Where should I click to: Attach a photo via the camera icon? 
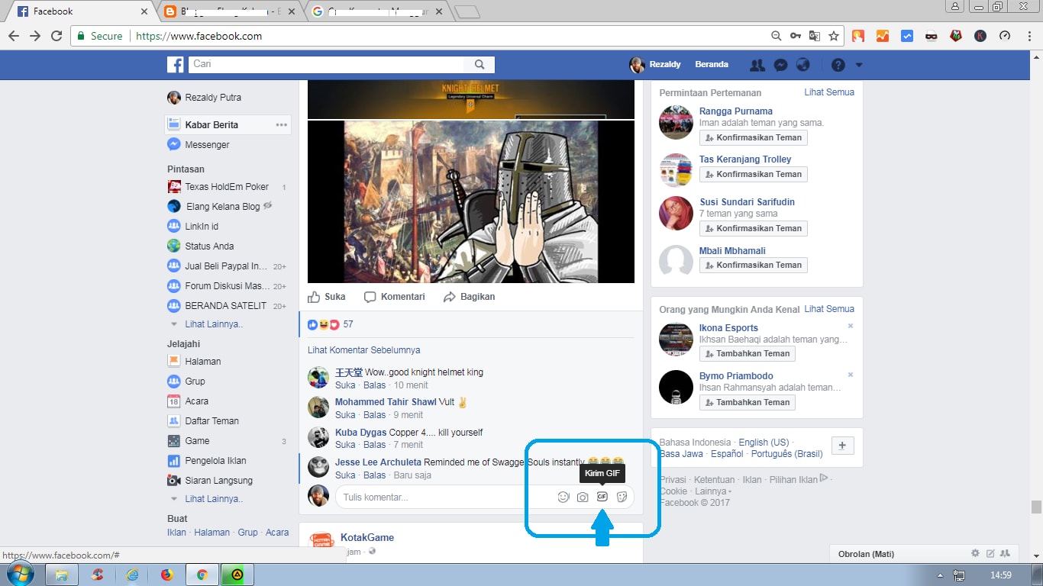click(x=583, y=497)
